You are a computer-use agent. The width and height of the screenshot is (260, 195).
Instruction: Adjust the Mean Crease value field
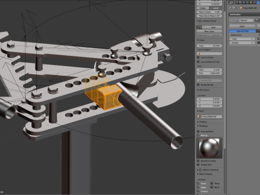pyautogui.click(x=209, y=12)
